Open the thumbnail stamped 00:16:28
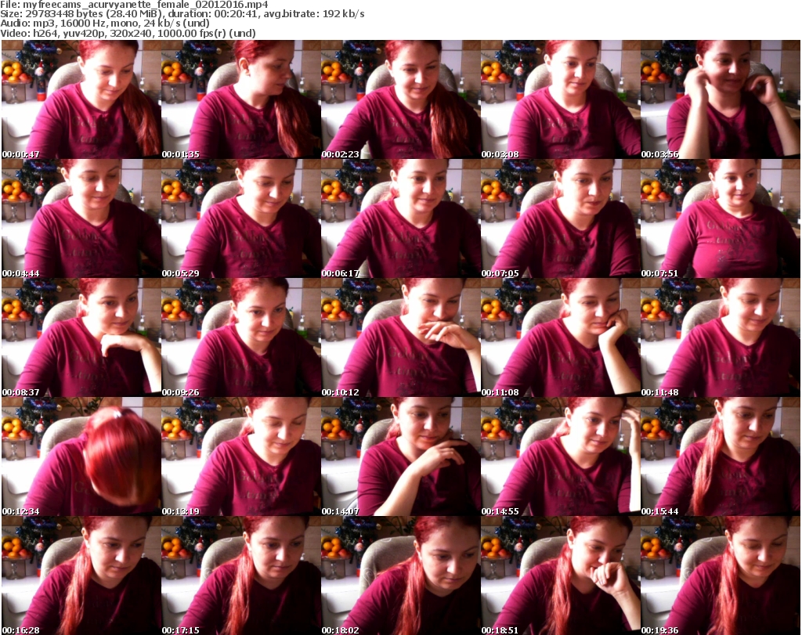The image size is (802, 635). coord(81,575)
